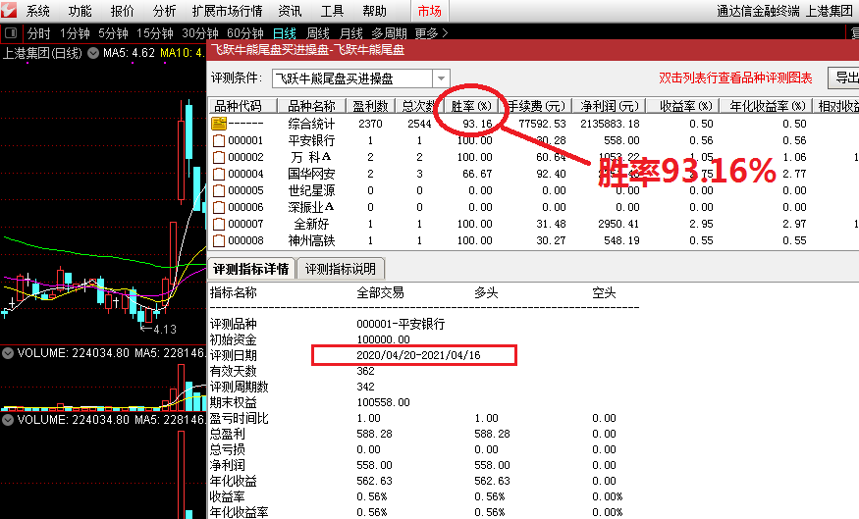Click the 导出 button

pyautogui.click(x=843, y=78)
